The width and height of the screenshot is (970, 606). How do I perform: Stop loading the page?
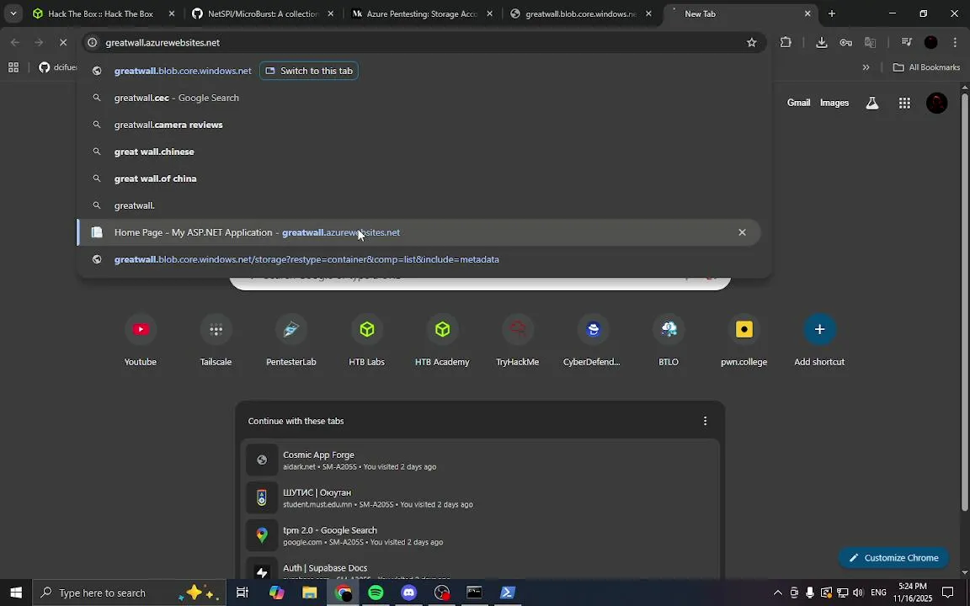(x=62, y=42)
